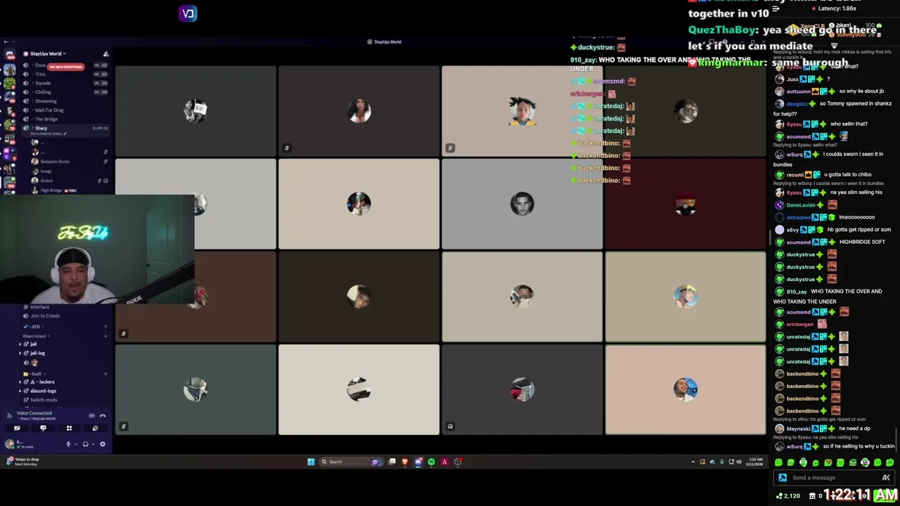Disconnect from voice with the hang-up icon
This screenshot has height=506, width=900.
coord(103,415)
